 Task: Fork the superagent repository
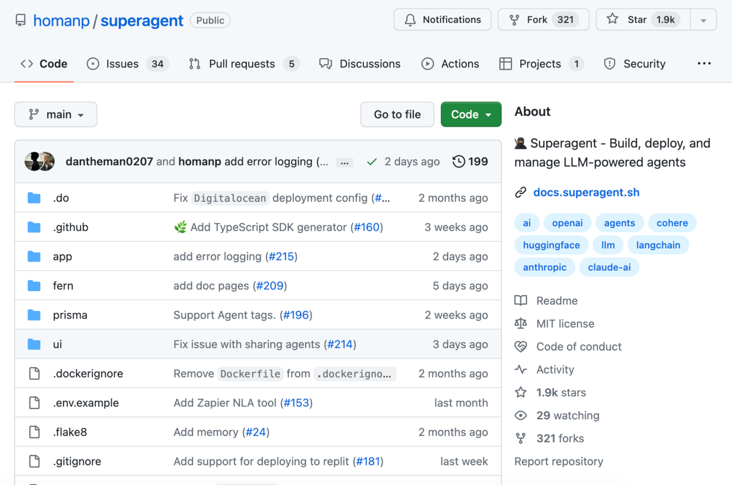(x=543, y=20)
